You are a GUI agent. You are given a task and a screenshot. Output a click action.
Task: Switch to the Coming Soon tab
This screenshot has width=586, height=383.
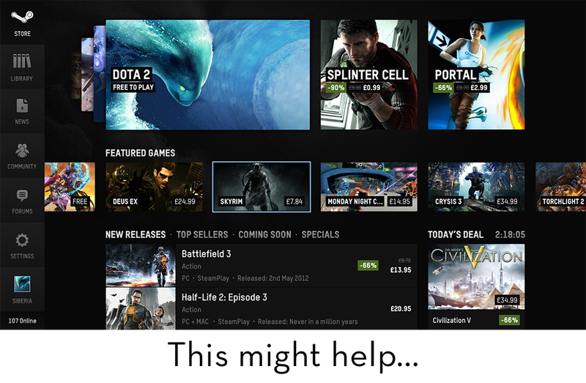265,234
